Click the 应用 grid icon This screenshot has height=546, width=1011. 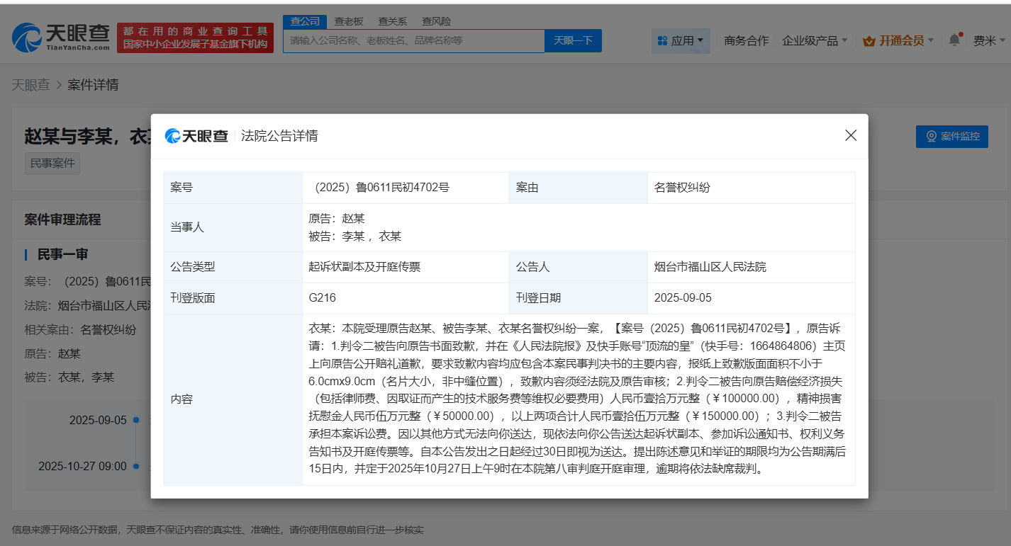663,41
